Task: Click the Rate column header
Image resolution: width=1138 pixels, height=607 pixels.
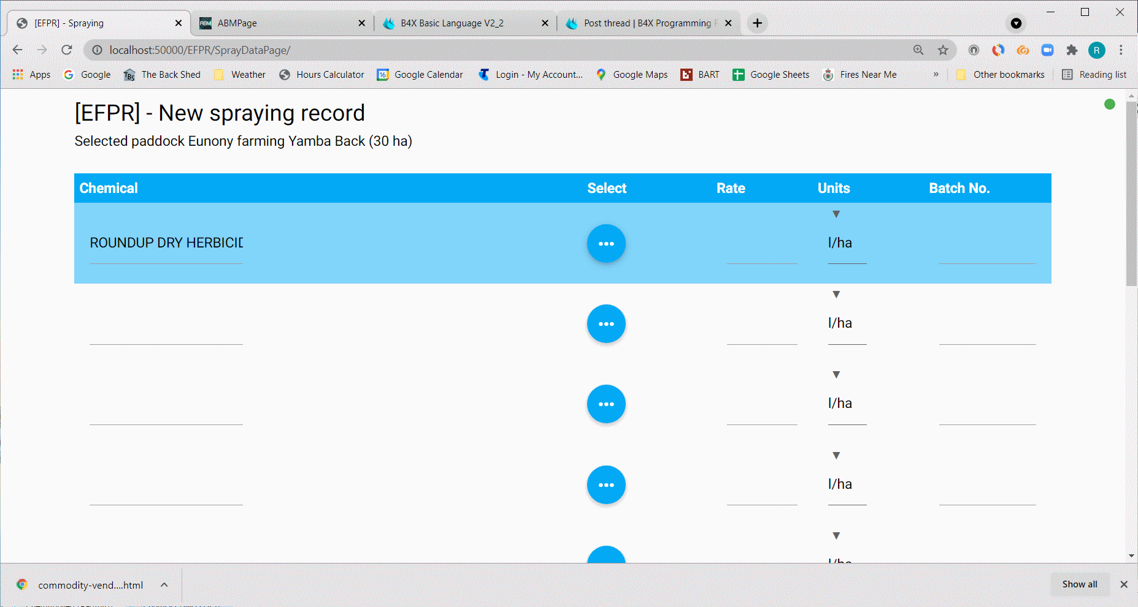Action: (731, 188)
